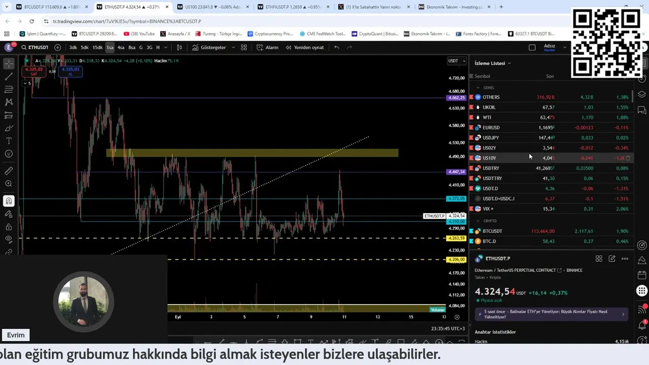This screenshot has width=649, height=365.
Task: Open the Göstergeler indicators dialog
Action: tap(209, 47)
